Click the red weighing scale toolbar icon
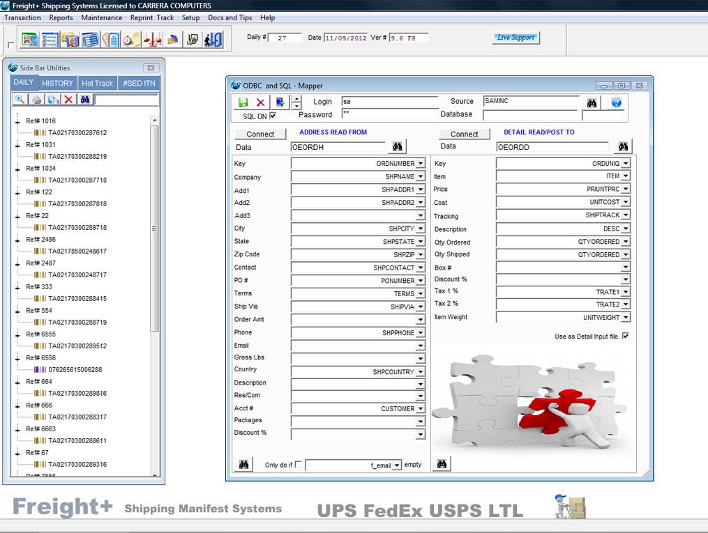 pos(152,40)
